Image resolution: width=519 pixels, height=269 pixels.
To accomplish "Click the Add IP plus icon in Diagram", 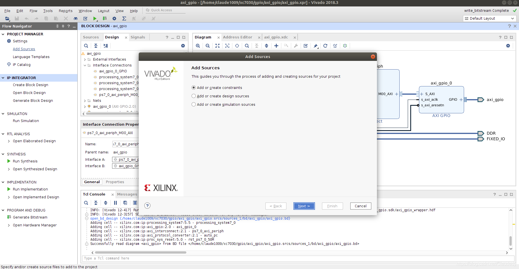I will [276, 46].
